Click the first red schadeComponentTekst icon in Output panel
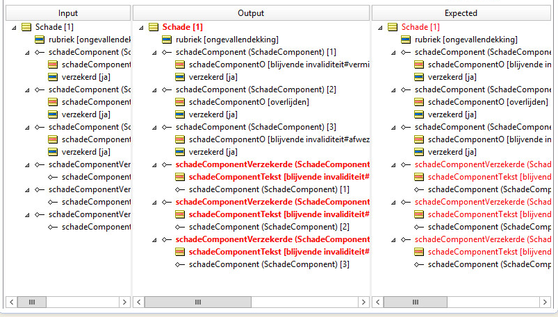 181,177
